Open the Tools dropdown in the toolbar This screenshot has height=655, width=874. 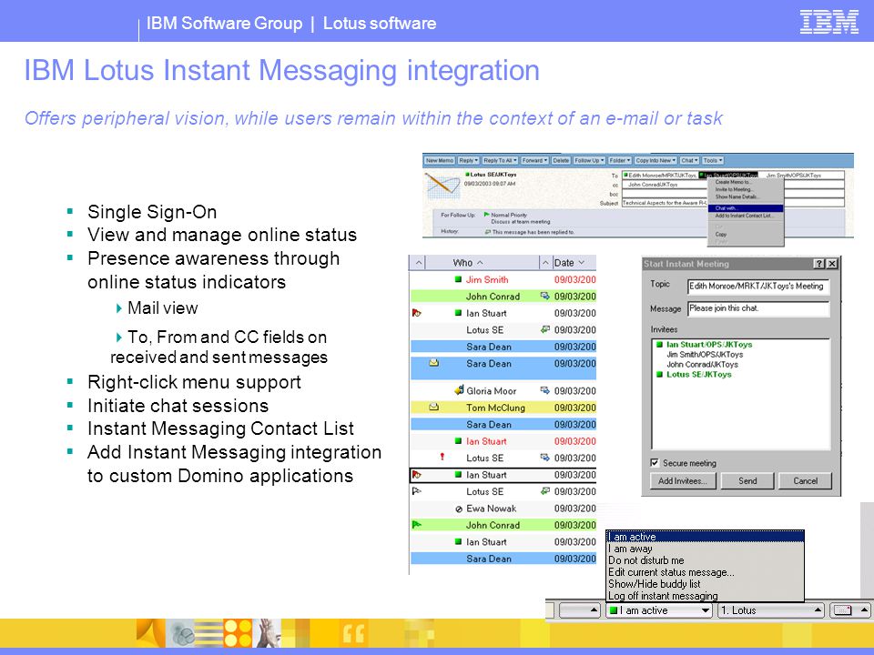tap(712, 160)
